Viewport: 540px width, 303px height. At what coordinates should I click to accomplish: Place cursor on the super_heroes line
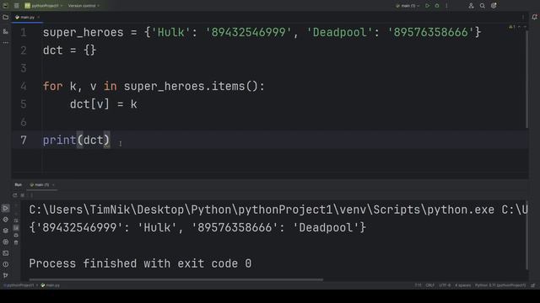point(262,32)
